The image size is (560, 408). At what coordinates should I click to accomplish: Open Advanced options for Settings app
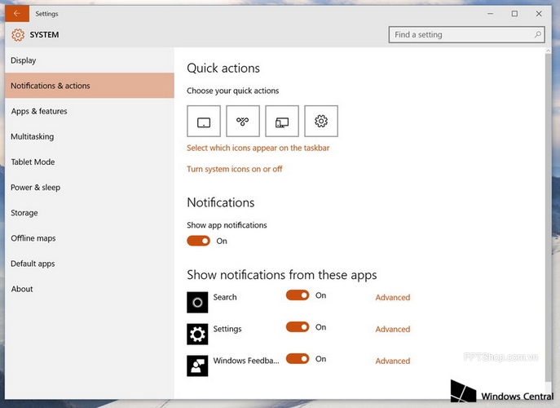pyautogui.click(x=393, y=329)
